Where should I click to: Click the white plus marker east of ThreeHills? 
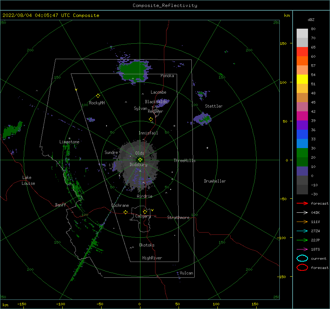pyautogui.click(x=207, y=148)
